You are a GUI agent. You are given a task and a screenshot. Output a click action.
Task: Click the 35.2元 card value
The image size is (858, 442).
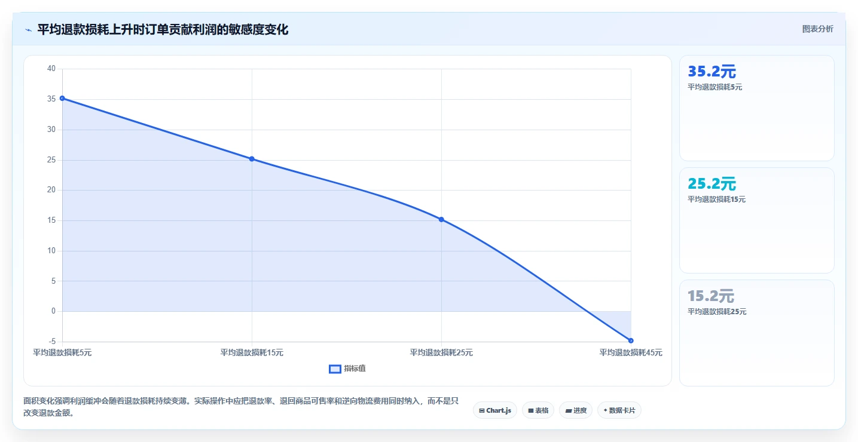(x=712, y=72)
